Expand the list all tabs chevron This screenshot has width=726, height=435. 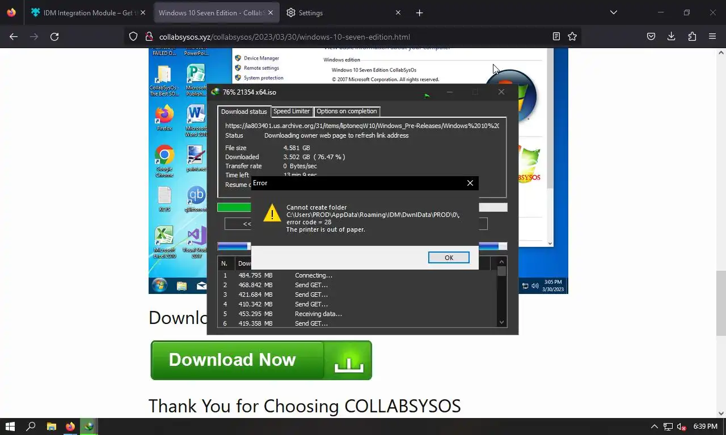(613, 12)
